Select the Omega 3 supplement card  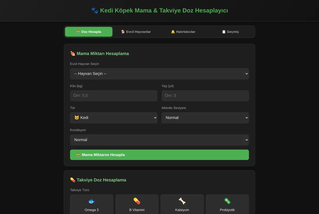tap(92, 204)
